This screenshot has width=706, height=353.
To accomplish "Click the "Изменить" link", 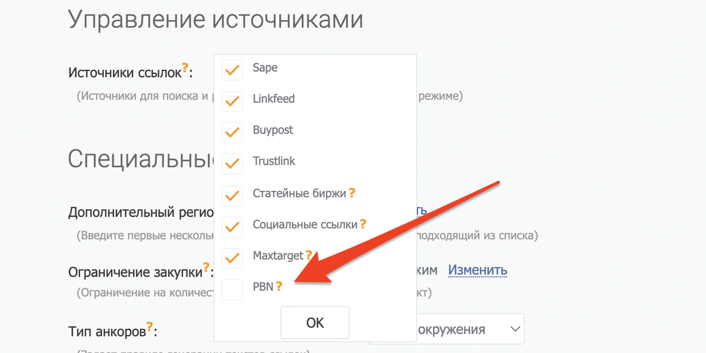I will [478, 270].
